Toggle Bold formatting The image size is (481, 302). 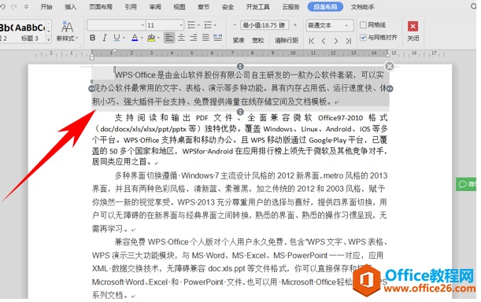92,38
